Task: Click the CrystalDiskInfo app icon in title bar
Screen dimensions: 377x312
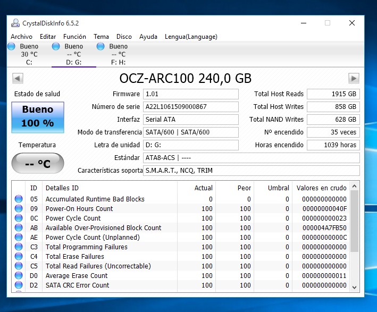Action: coord(15,23)
